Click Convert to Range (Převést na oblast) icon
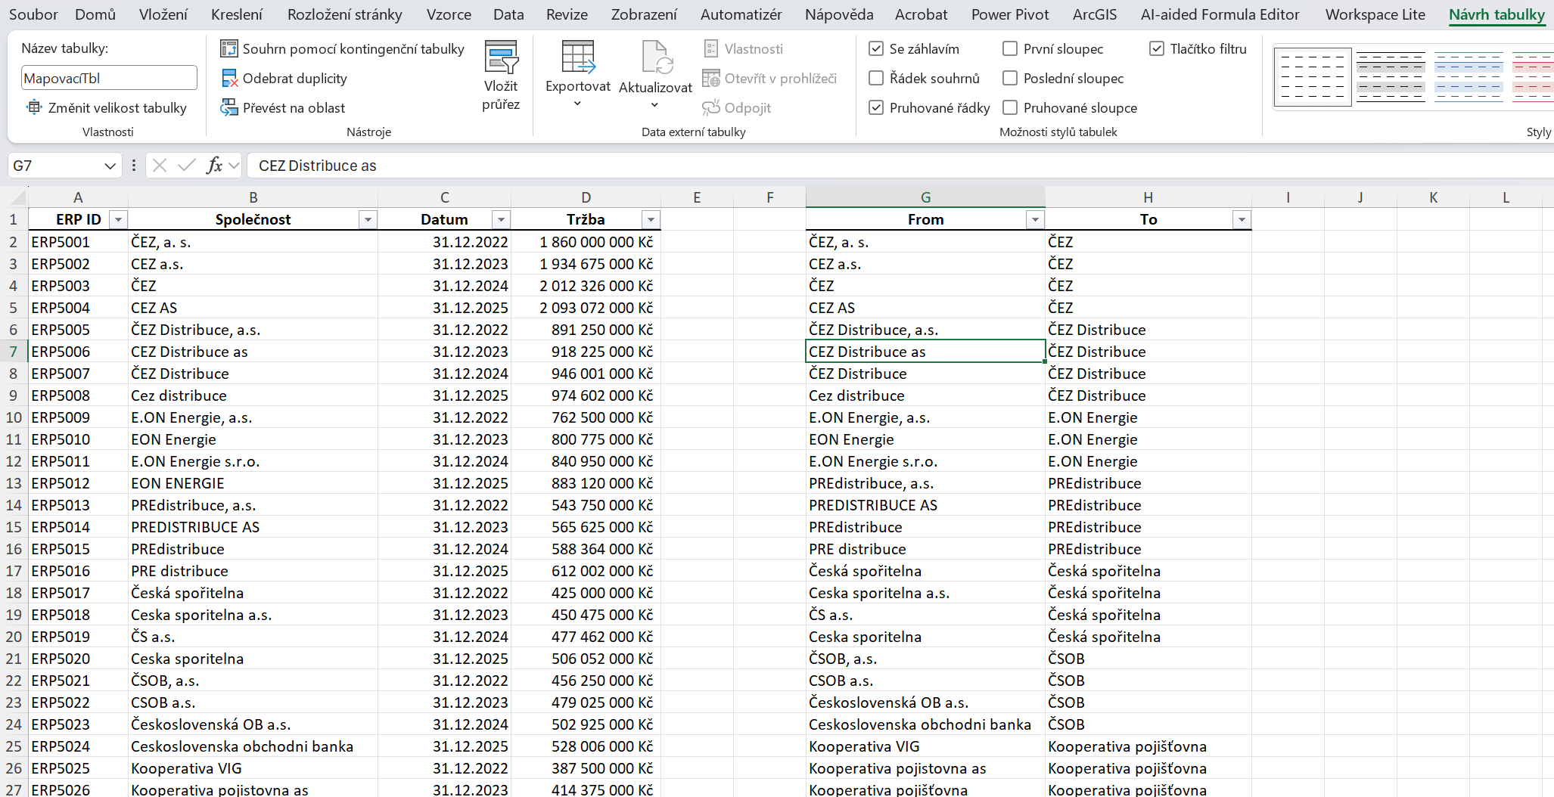Image resolution: width=1554 pixels, height=797 pixels. (x=229, y=108)
